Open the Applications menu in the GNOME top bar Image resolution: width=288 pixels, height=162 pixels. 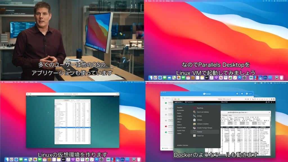tap(179, 102)
